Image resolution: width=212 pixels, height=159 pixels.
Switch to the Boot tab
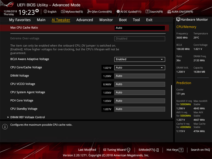tap(123, 20)
